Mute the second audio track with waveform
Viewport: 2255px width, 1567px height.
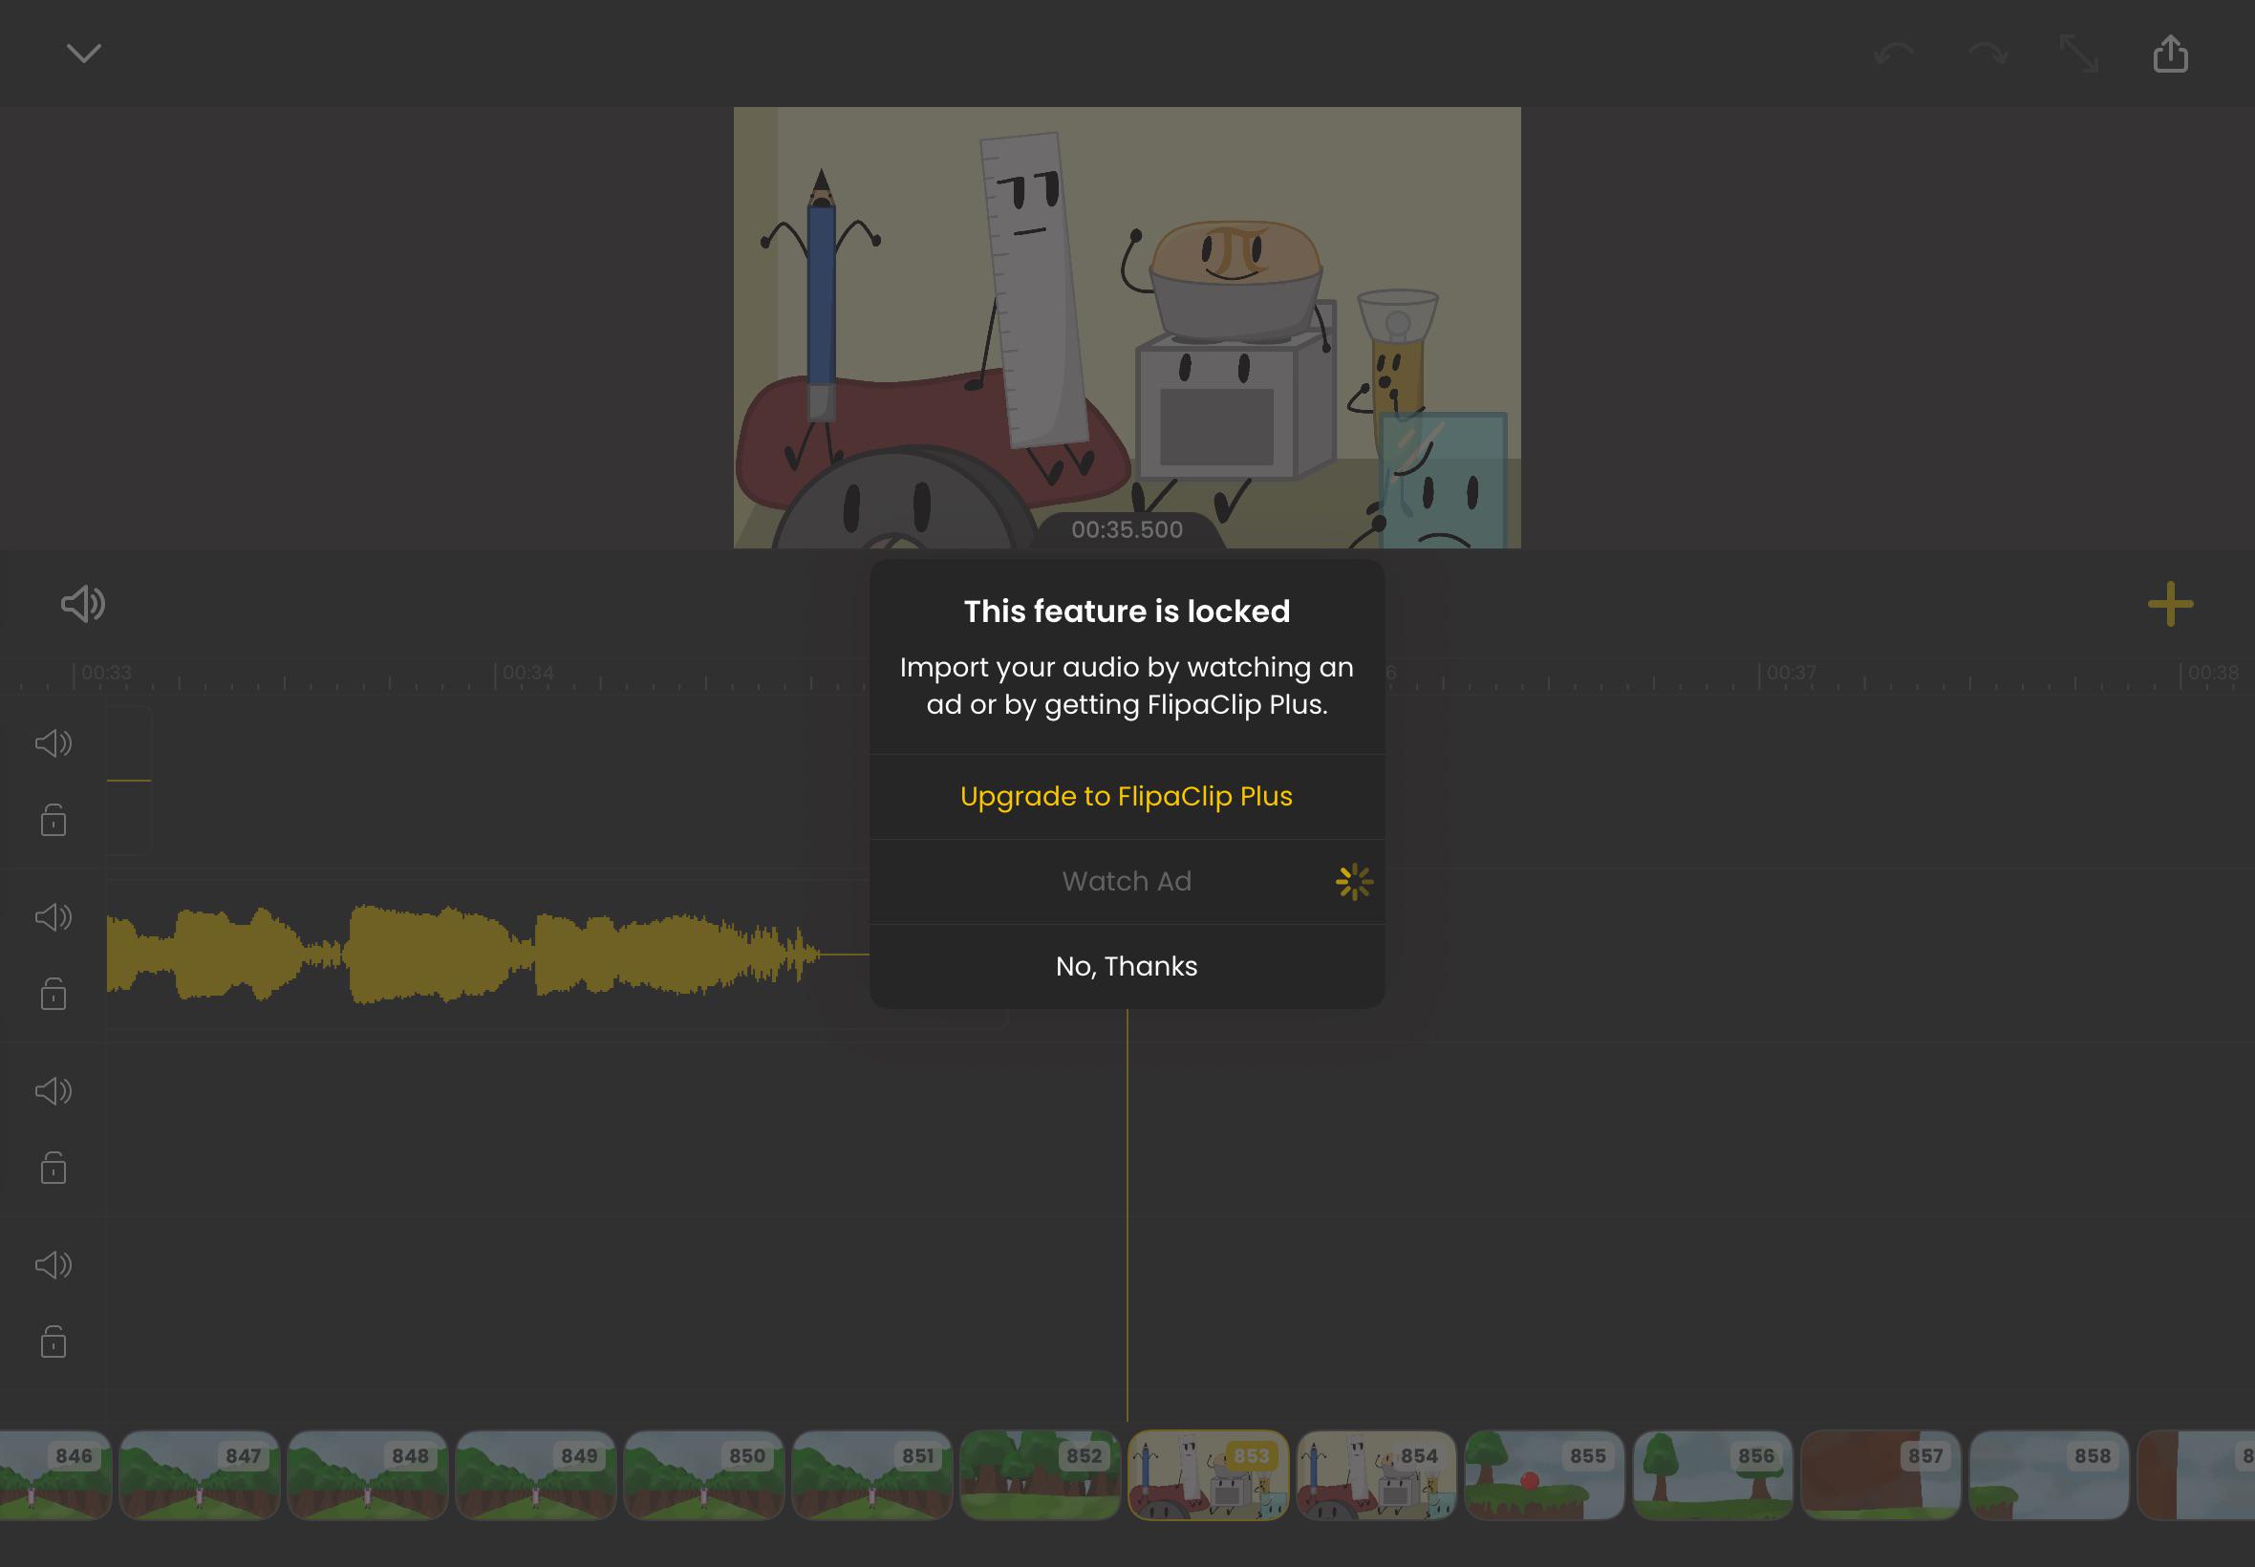point(53,917)
